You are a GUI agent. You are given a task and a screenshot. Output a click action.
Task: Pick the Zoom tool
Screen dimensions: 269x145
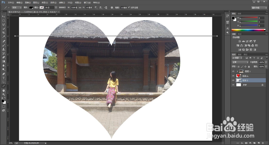click(4, 94)
